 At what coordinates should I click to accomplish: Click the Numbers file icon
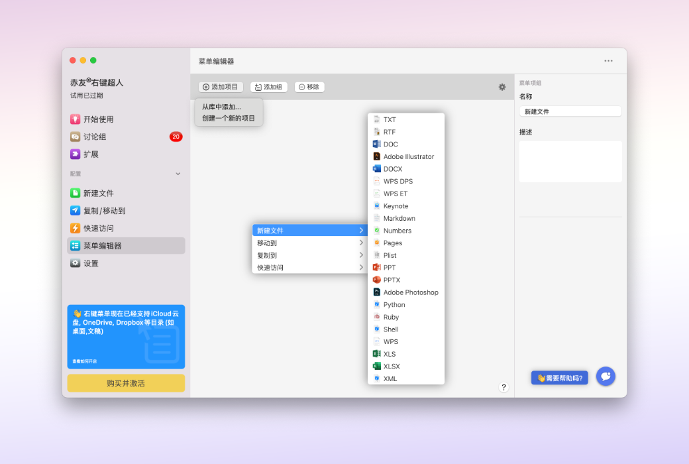pyautogui.click(x=376, y=231)
